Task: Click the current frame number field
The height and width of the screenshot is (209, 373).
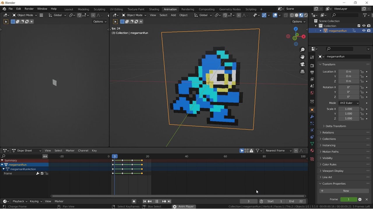Action: (249, 201)
